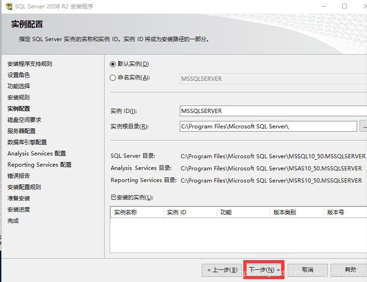Select bold 实例配置 step in sidebar
Viewport: 367px width, 282px height.
19,109
